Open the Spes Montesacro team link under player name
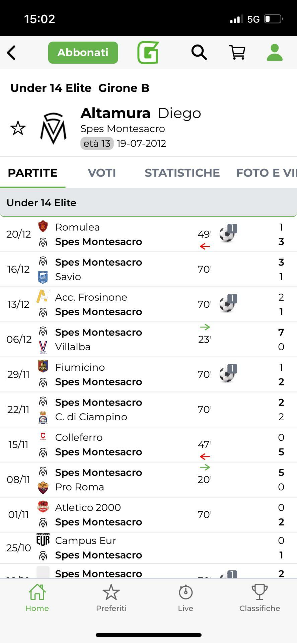The image size is (297, 643). click(123, 129)
